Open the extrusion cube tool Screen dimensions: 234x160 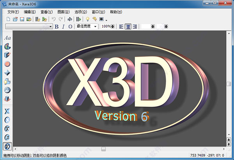pos(7,55)
